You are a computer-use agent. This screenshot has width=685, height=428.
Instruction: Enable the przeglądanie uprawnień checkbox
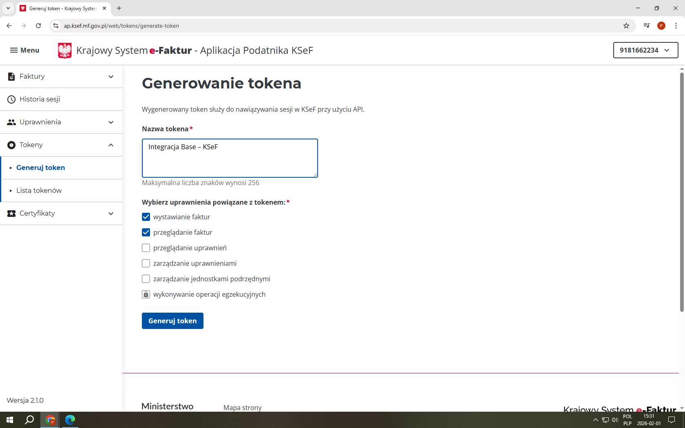coord(146,248)
